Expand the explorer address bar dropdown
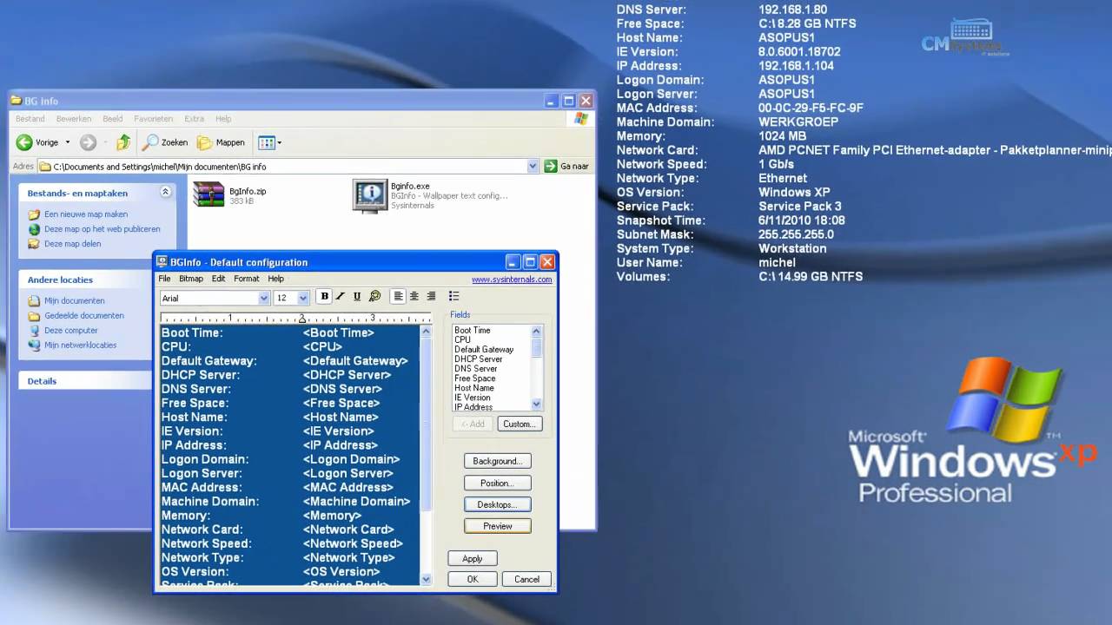This screenshot has height=625, width=1112. coord(533,166)
